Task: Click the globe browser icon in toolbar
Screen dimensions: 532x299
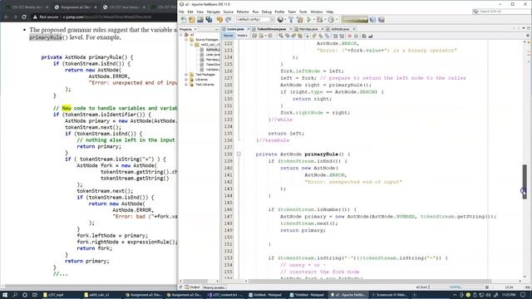Action: tap(280, 20)
